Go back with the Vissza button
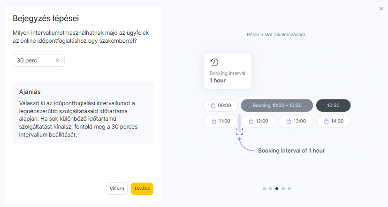 tap(117, 189)
